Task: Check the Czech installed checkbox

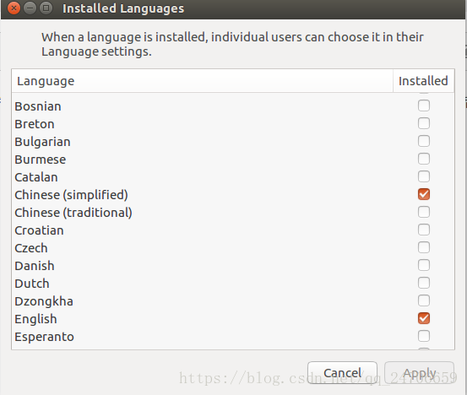Action: click(424, 247)
